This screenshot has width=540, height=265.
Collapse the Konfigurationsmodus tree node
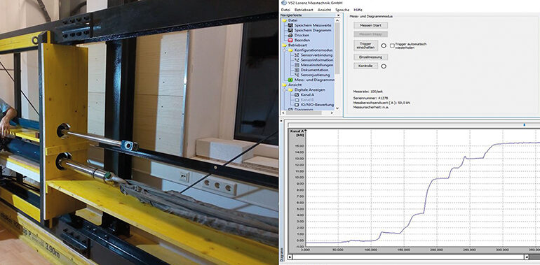(285, 50)
